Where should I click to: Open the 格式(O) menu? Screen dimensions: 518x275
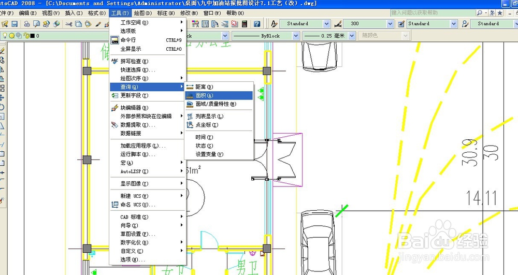click(97, 13)
